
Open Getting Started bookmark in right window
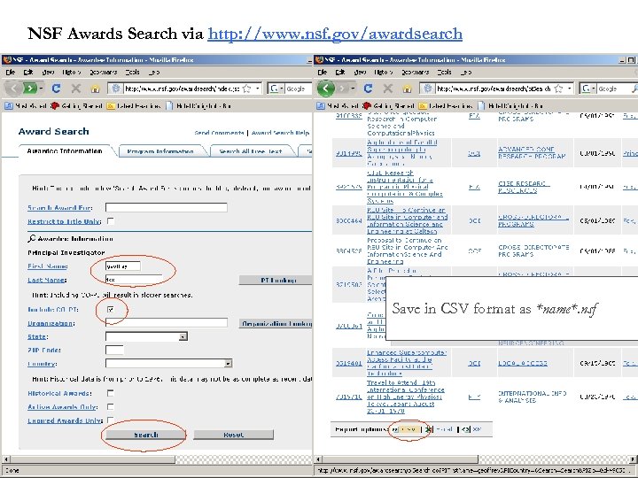(x=388, y=105)
